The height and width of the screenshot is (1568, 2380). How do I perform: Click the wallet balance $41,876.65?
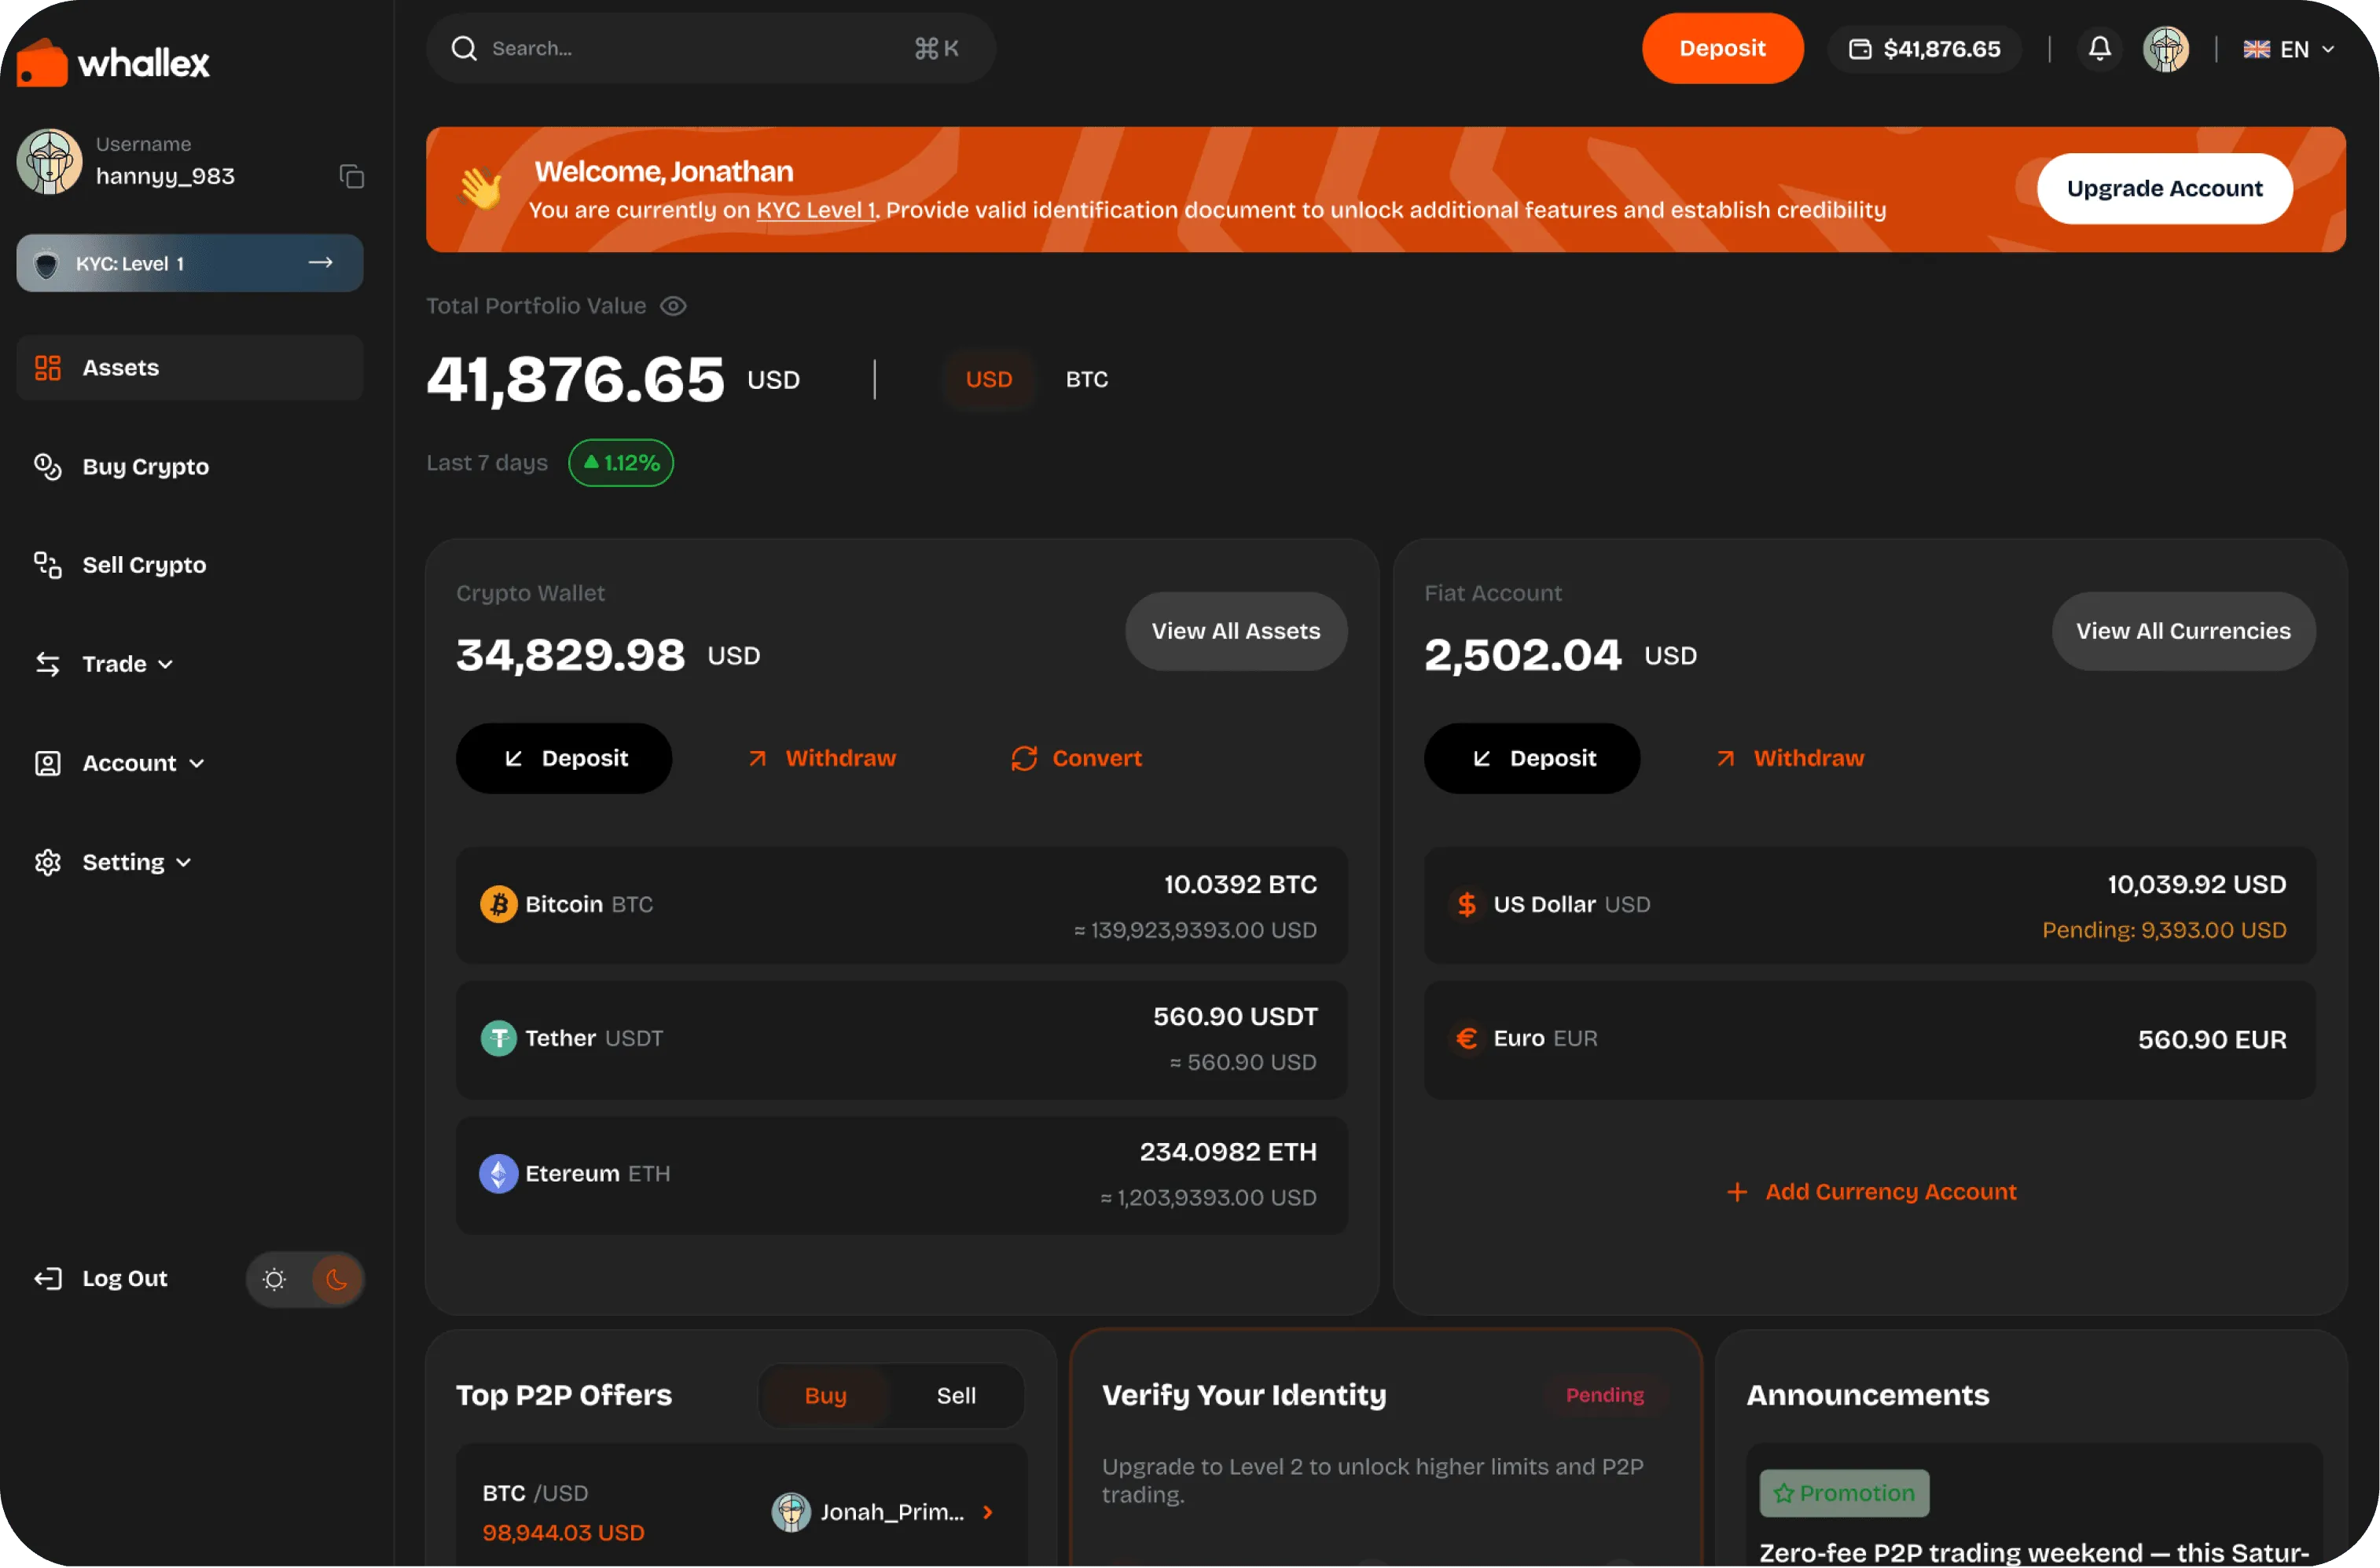(1924, 49)
